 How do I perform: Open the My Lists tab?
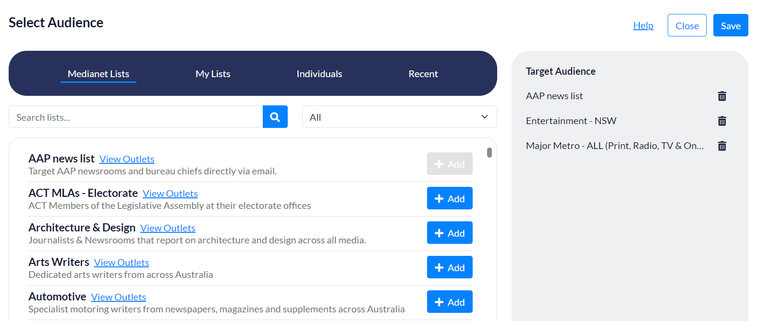click(213, 74)
